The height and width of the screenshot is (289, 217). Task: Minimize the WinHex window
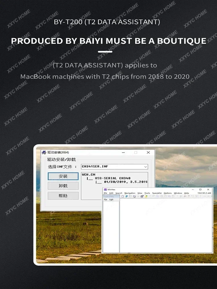(193, 190)
